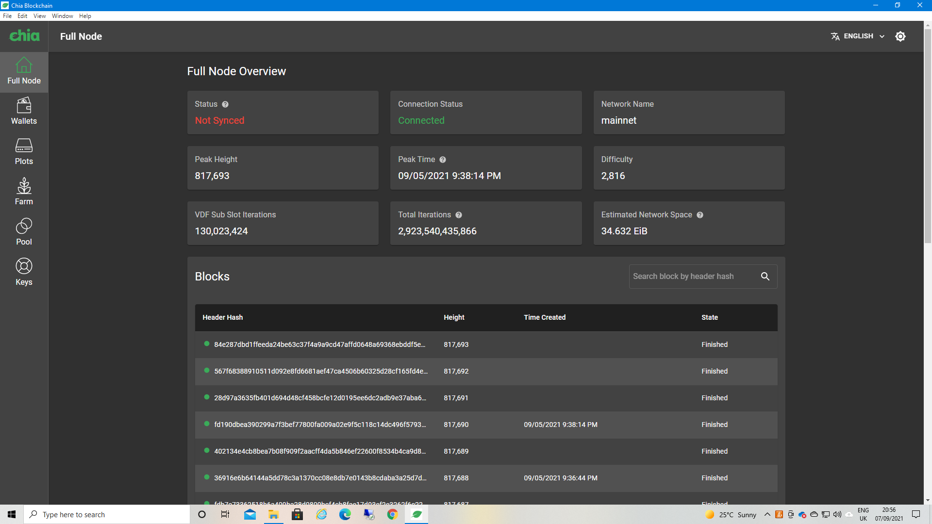
Task: Click the scrollbar down arrow
Action: tap(928, 500)
